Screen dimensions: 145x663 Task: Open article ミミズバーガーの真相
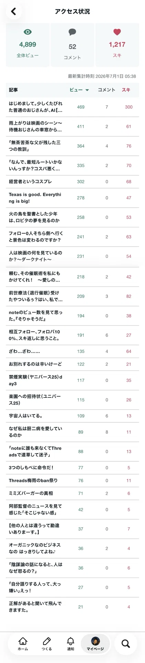pos(72,493)
